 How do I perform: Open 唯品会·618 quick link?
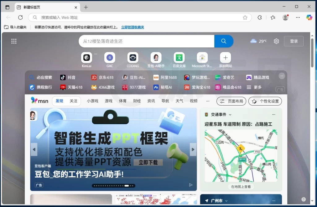[x=228, y=87]
